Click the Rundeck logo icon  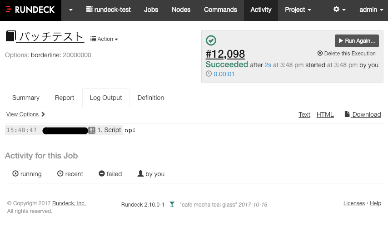pyautogui.click(x=9, y=10)
